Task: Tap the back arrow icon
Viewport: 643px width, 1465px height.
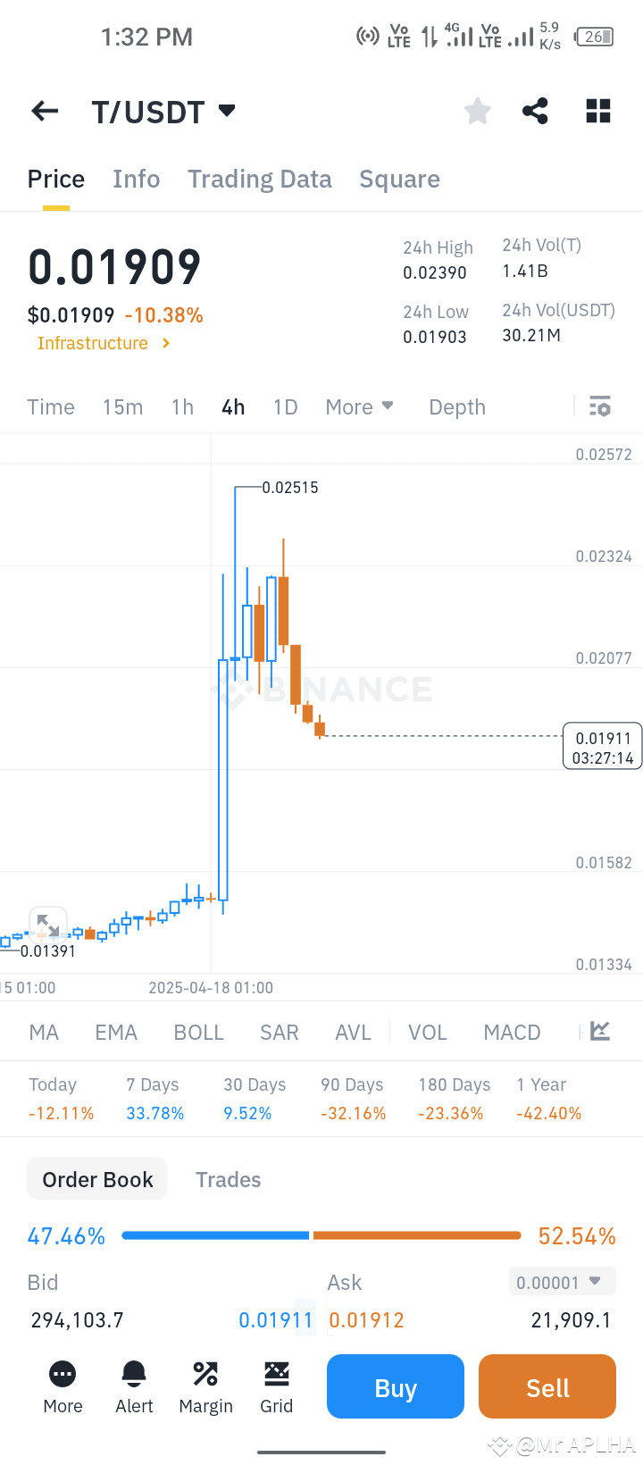Action: 45,111
